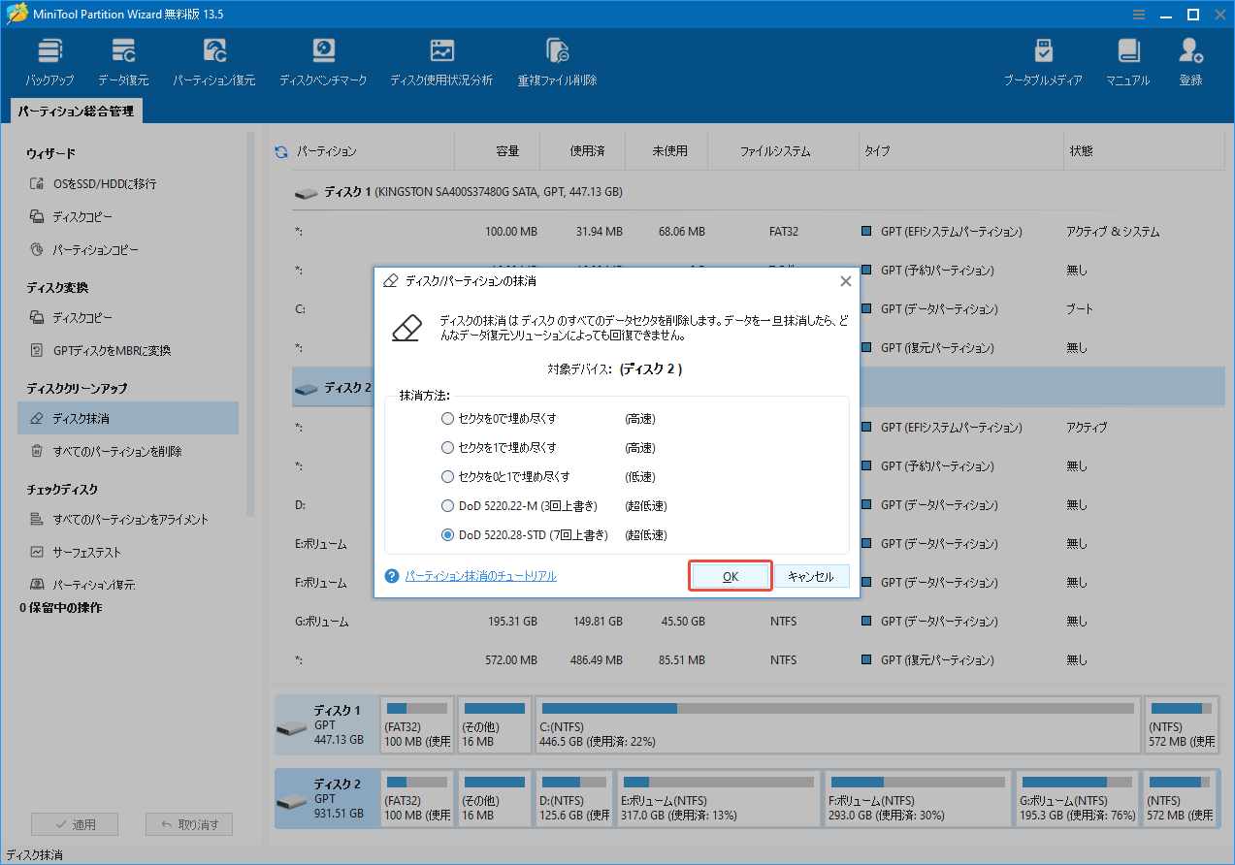Choose DoD 5220.28-STD (7回上書き) method
This screenshot has height=865, width=1235.
[526, 535]
